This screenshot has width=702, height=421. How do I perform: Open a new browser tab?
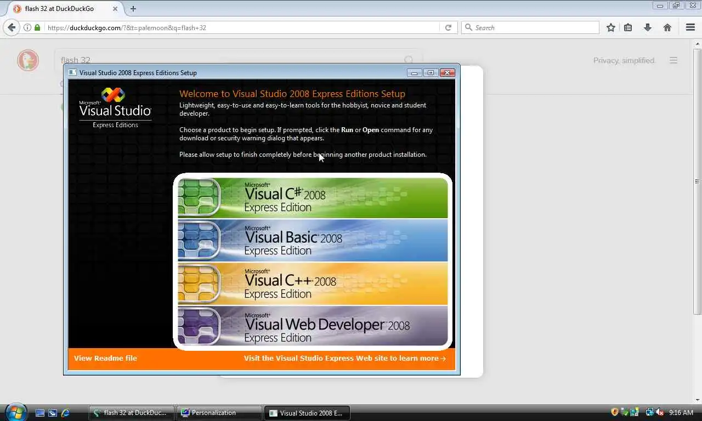tap(133, 9)
